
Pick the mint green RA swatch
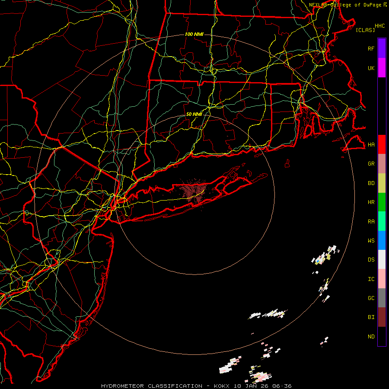[x=382, y=221]
